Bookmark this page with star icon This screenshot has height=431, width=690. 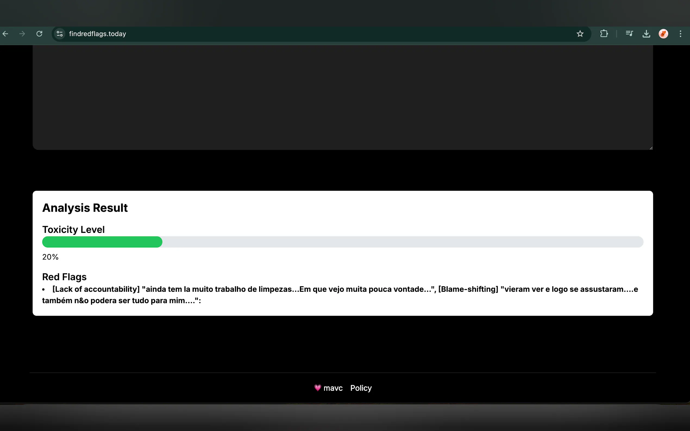pyautogui.click(x=580, y=34)
